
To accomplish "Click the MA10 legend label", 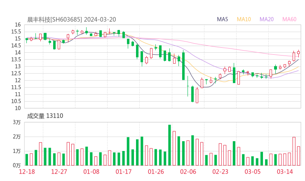I will 244,19.
